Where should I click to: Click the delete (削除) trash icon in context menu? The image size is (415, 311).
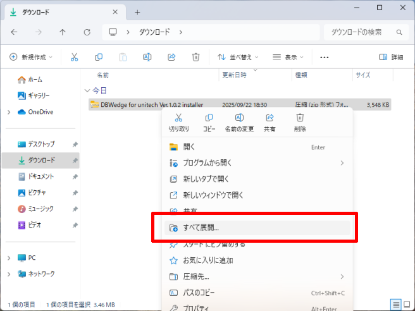tap(300, 118)
